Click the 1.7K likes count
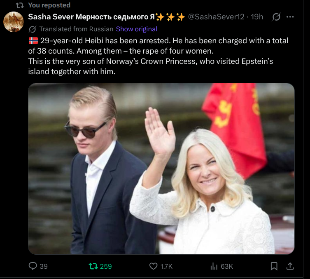Screen dimensions: 310x279 coord(166,266)
